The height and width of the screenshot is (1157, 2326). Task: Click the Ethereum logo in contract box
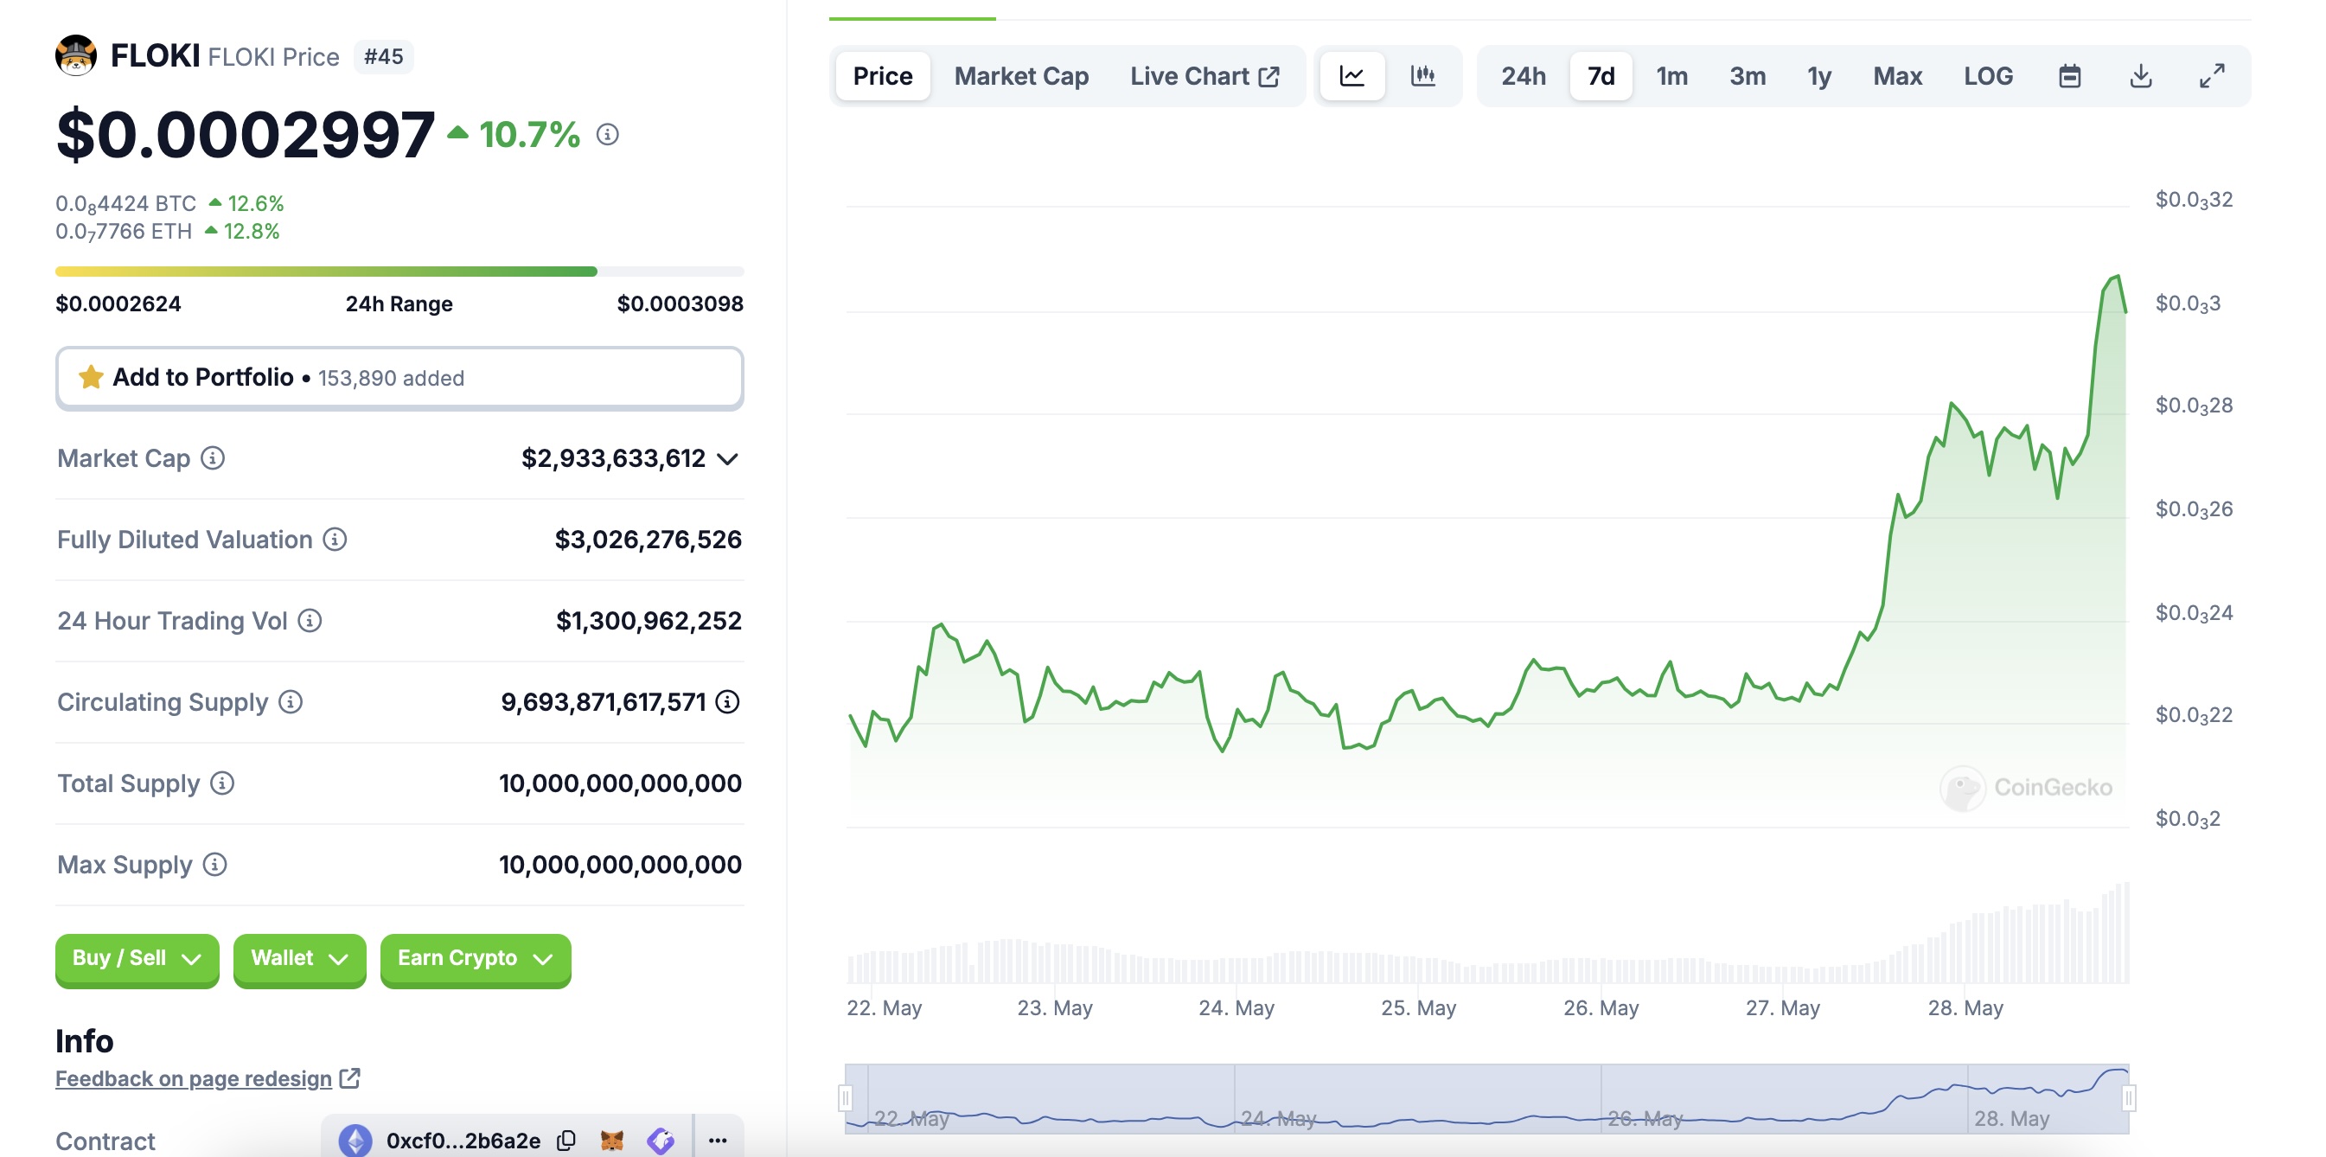(355, 1140)
